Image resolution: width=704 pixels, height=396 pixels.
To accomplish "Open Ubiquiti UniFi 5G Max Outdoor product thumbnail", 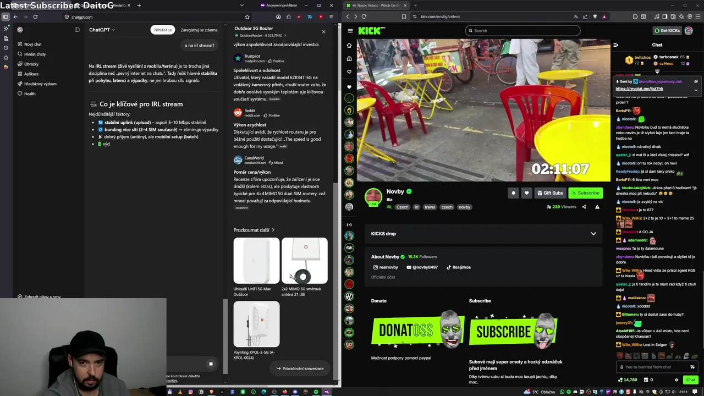I will [x=256, y=261].
